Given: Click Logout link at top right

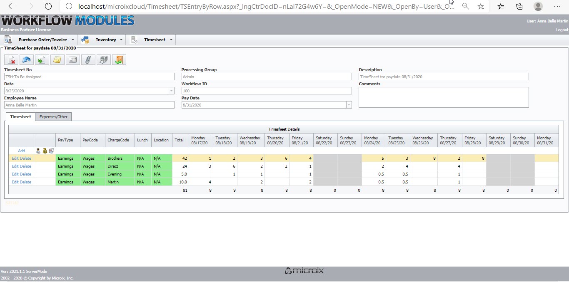Looking at the screenshot, I should tap(562, 30).
